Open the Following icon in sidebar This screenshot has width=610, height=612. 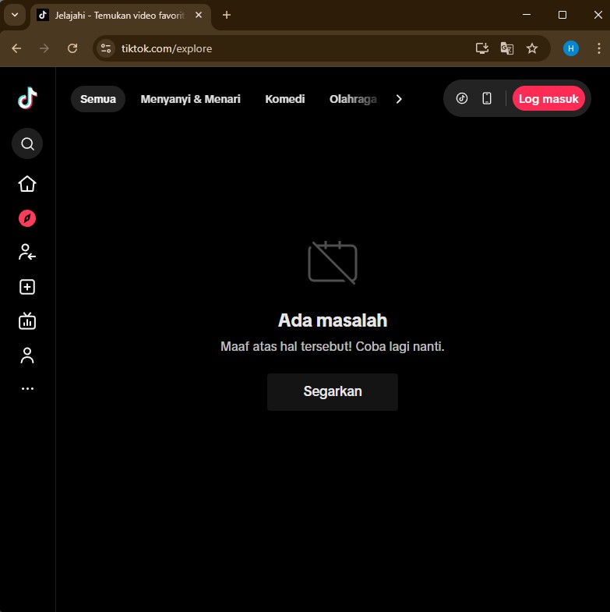pos(27,252)
